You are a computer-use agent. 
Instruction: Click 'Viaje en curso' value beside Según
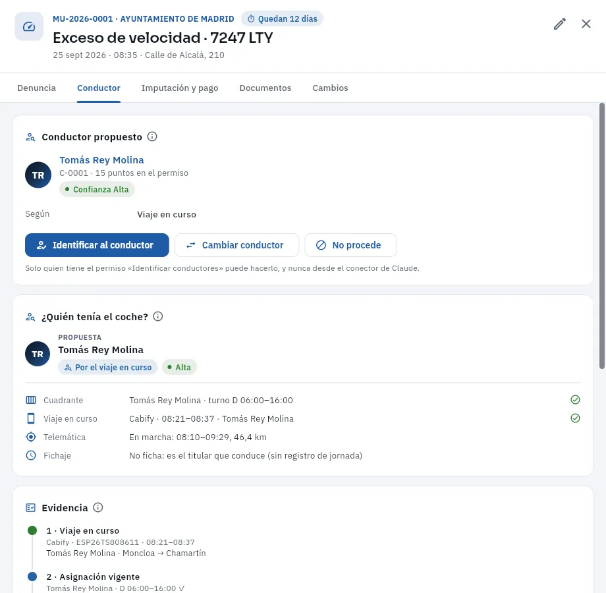tap(167, 215)
